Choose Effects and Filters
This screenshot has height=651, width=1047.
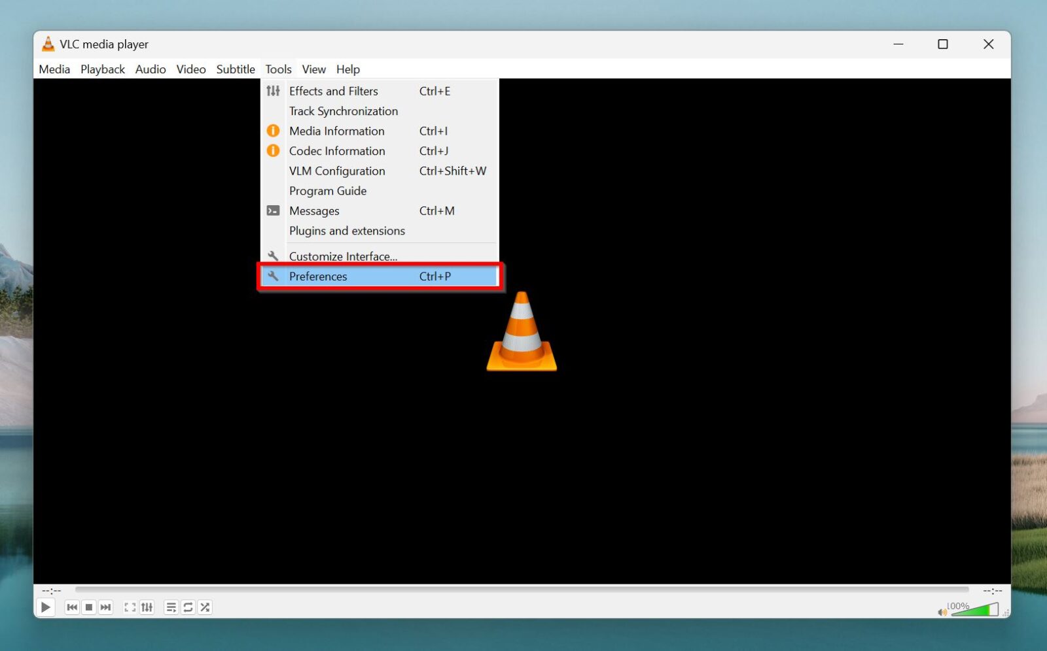[334, 91]
